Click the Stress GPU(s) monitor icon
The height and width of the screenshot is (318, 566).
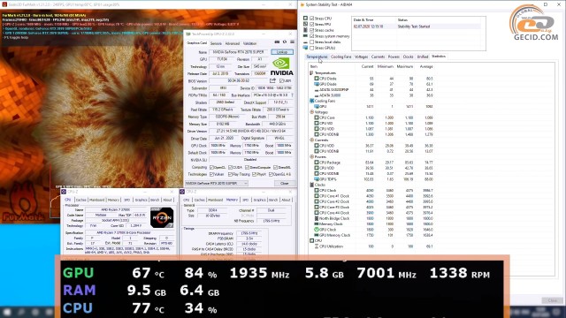pos(305,48)
